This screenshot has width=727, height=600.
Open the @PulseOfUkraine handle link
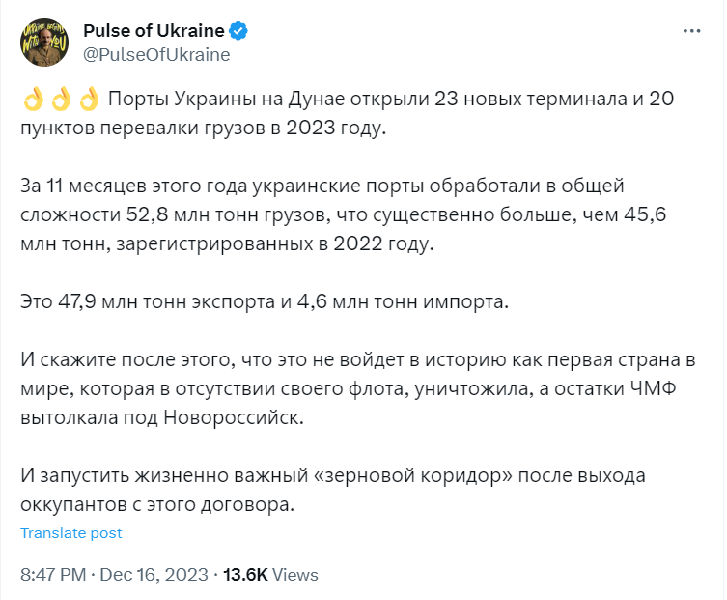coord(156,54)
